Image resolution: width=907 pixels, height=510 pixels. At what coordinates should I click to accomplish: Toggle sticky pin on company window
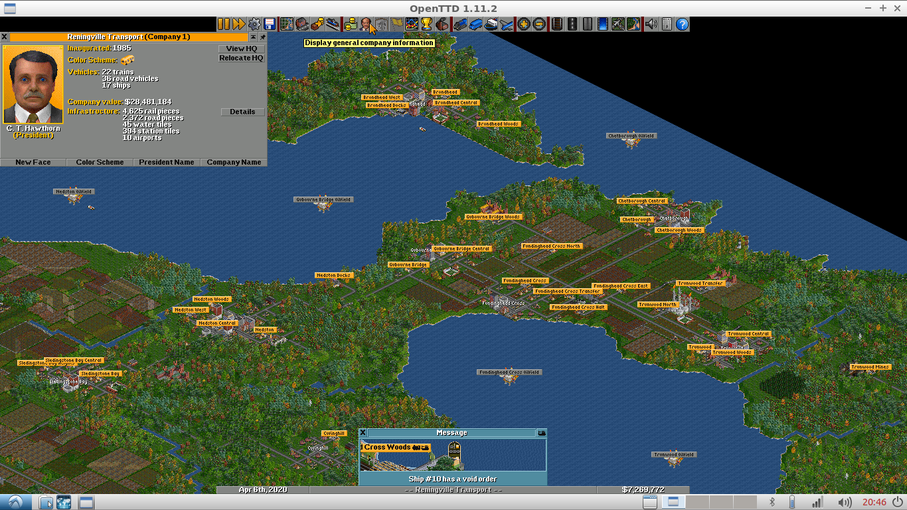point(262,37)
